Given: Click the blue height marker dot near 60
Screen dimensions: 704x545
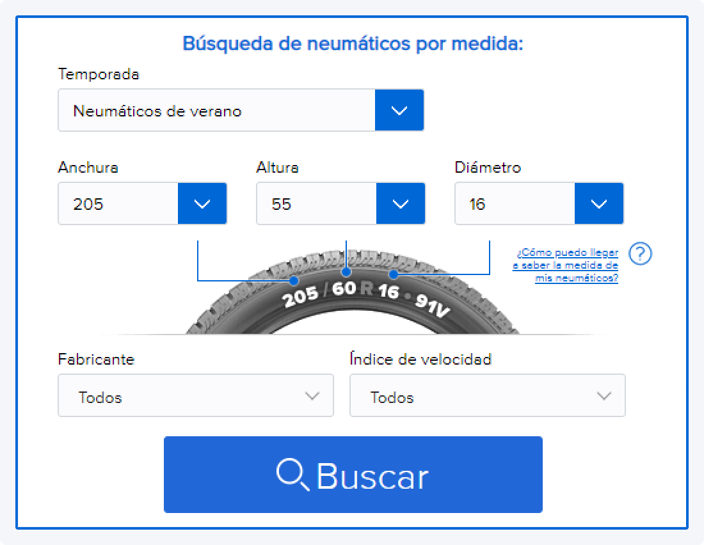Looking at the screenshot, I should [346, 272].
